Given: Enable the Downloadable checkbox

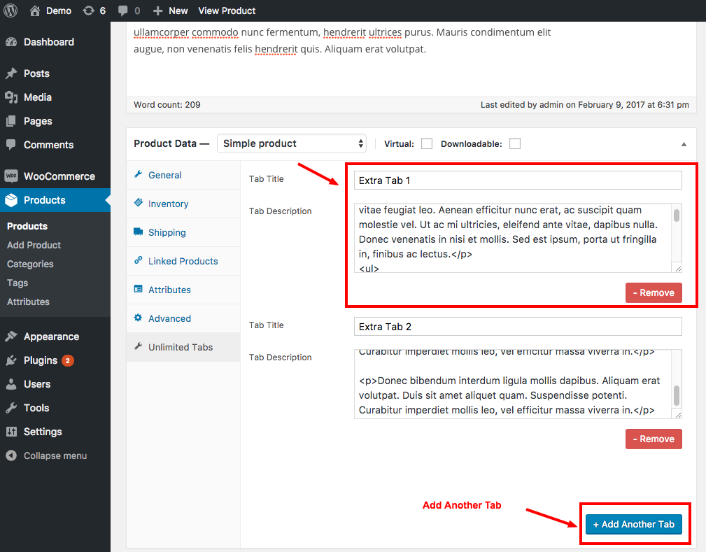Looking at the screenshot, I should pyautogui.click(x=515, y=143).
